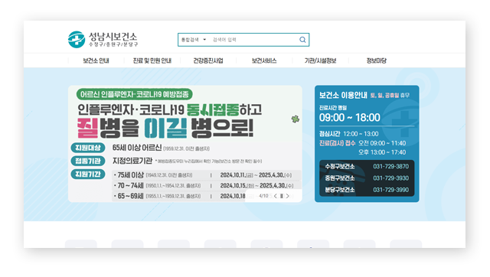The height and width of the screenshot is (277, 490).
Task: Pause the banner slideshow
Action: [282, 196]
